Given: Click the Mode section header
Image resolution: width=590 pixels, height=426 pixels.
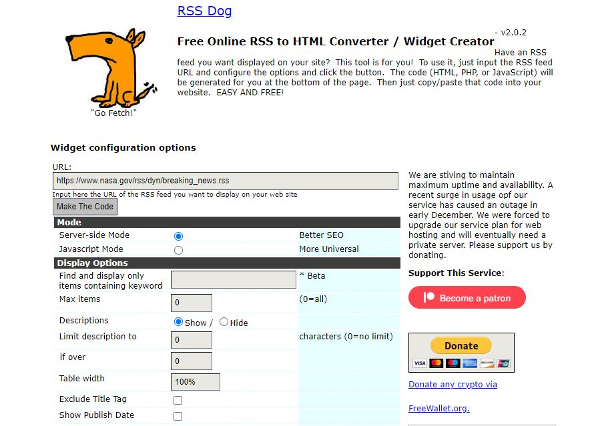Looking at the screenshot, I should point(227,222).
